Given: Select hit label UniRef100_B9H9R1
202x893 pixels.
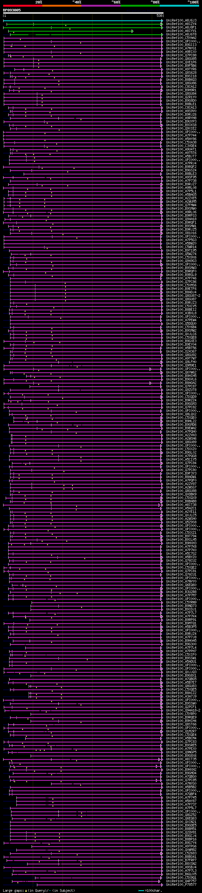Looking at the screenshot, I should [181, 90].
